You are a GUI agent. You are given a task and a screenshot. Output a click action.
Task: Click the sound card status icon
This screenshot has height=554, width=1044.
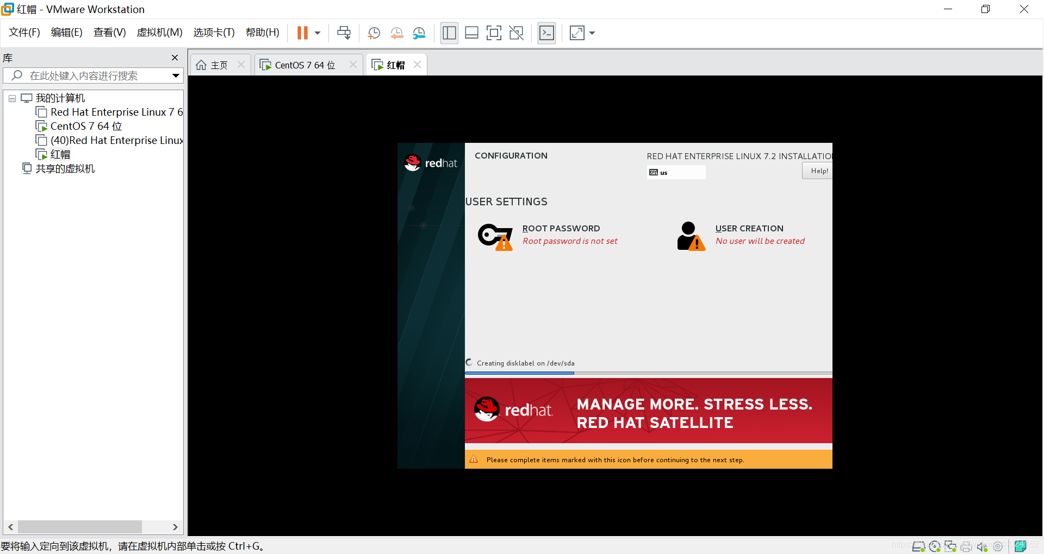coord(982,546)
